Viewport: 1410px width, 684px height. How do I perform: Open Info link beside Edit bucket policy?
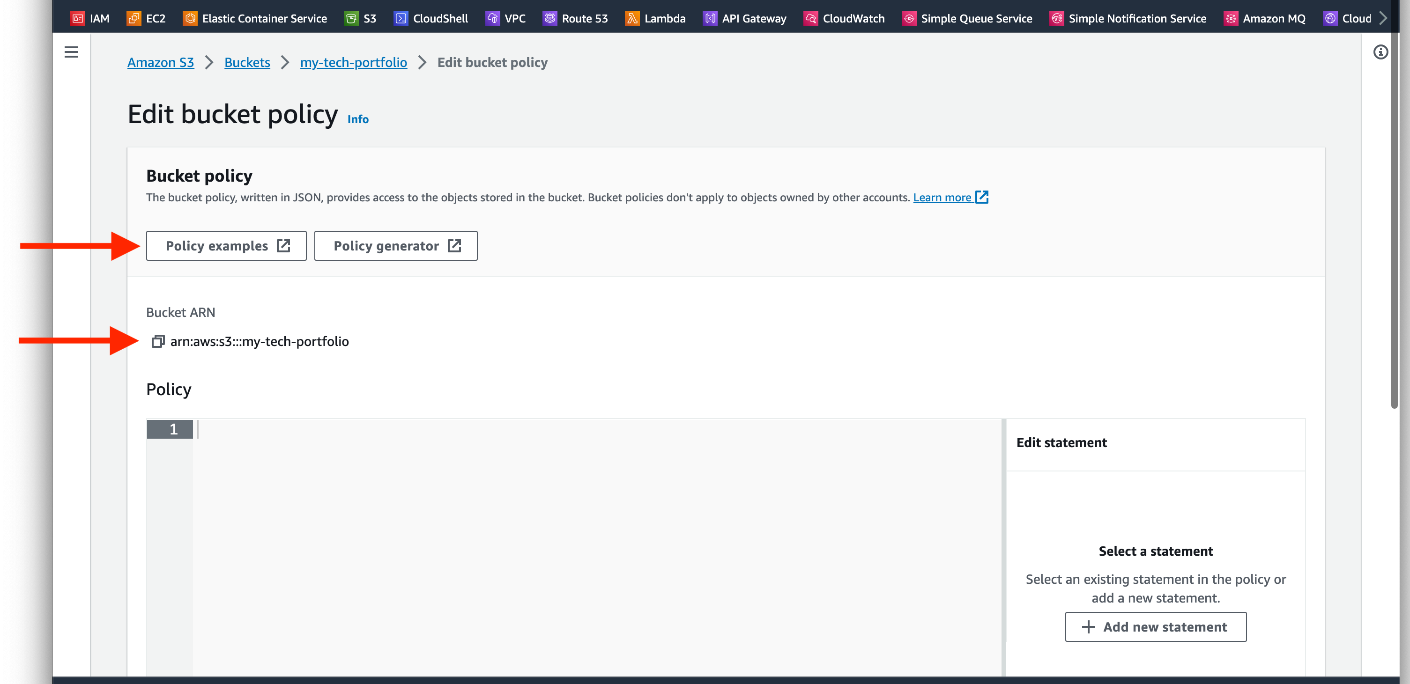click(x=358, y=119)
